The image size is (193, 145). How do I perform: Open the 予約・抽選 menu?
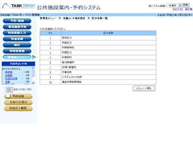pos(17,21)
